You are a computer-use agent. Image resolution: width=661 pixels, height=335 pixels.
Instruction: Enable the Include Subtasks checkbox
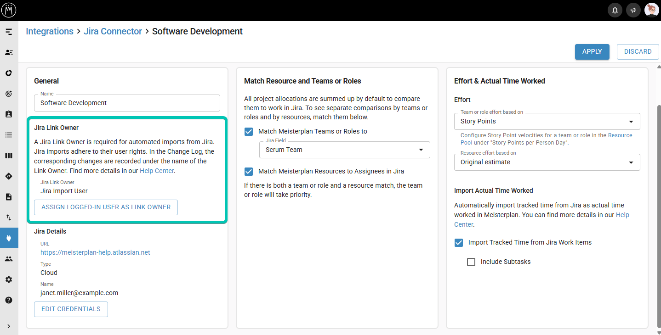[x=471, y=262]
